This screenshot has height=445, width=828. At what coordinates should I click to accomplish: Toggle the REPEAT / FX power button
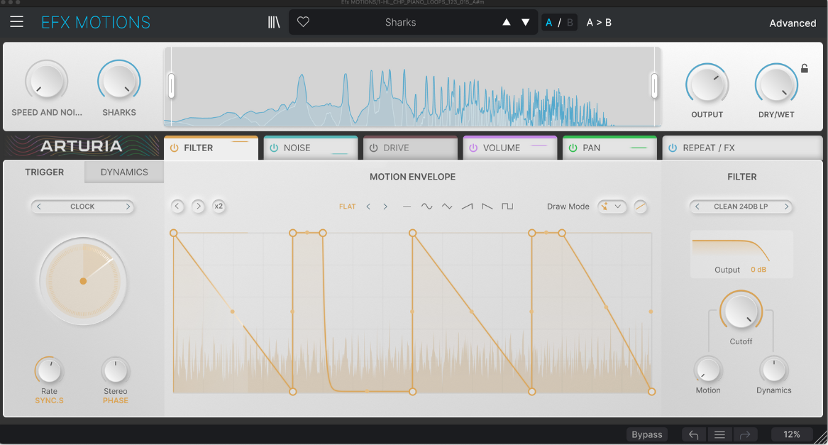[x=673, y=148]
